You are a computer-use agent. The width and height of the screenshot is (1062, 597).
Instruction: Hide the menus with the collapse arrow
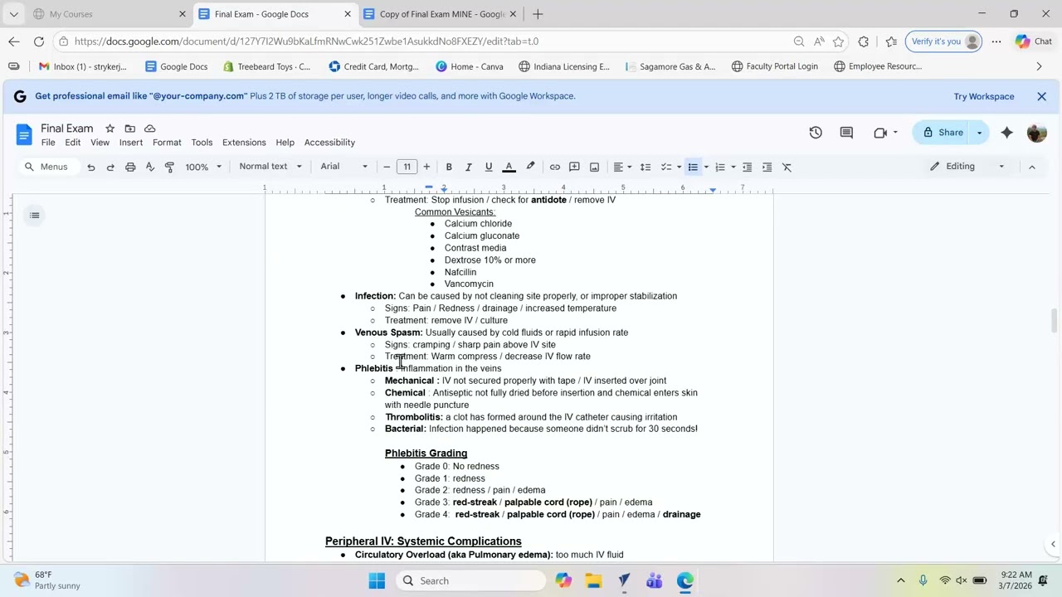point(1031,167)
